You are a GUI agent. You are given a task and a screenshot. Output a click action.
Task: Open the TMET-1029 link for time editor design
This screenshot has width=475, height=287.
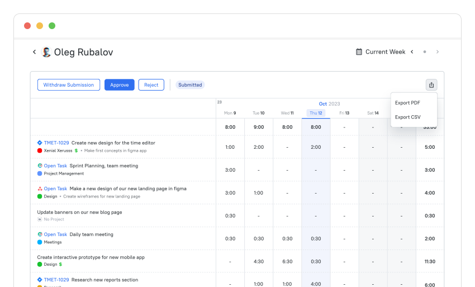pyautogui.click(x=56, y=143)
